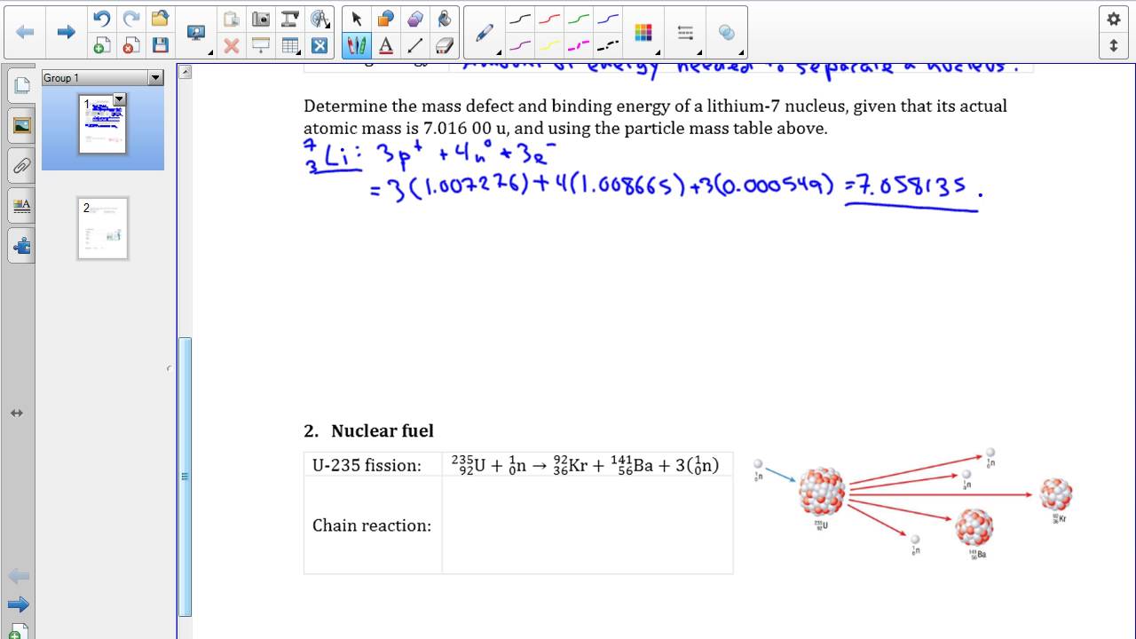
Task: Open the page 1 thumbnail menu arrow
Action: point(119,99)
